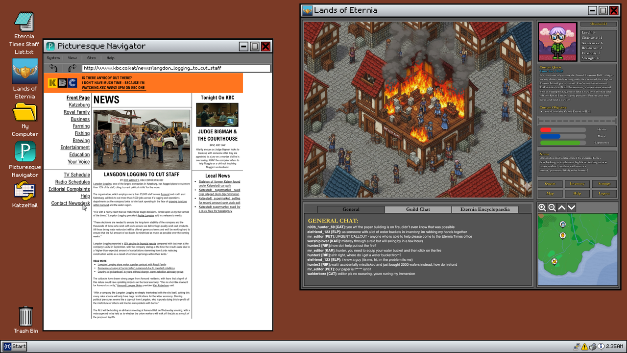This screenshot has width=627, height=353.
Task: Maximize the Lands of Eternia window
Action: [x=603, y=10]
